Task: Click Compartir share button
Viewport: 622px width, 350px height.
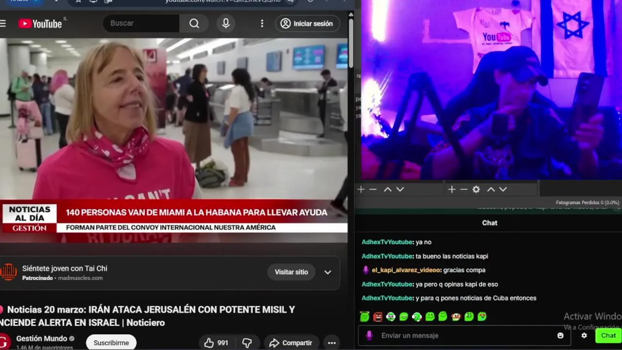Action: click(x=291, y=343)
